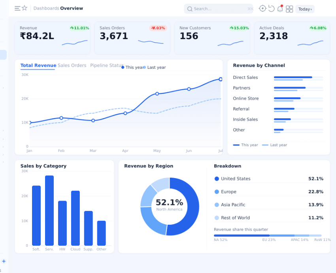Click the NA 52% segment of share bar

tap(242, 235)
